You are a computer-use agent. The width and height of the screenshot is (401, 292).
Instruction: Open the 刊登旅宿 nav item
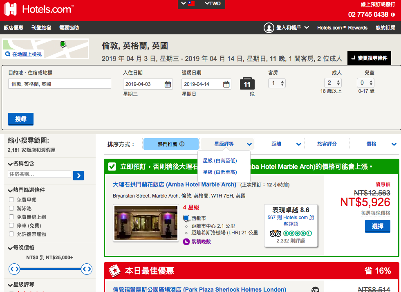(41, 28)
